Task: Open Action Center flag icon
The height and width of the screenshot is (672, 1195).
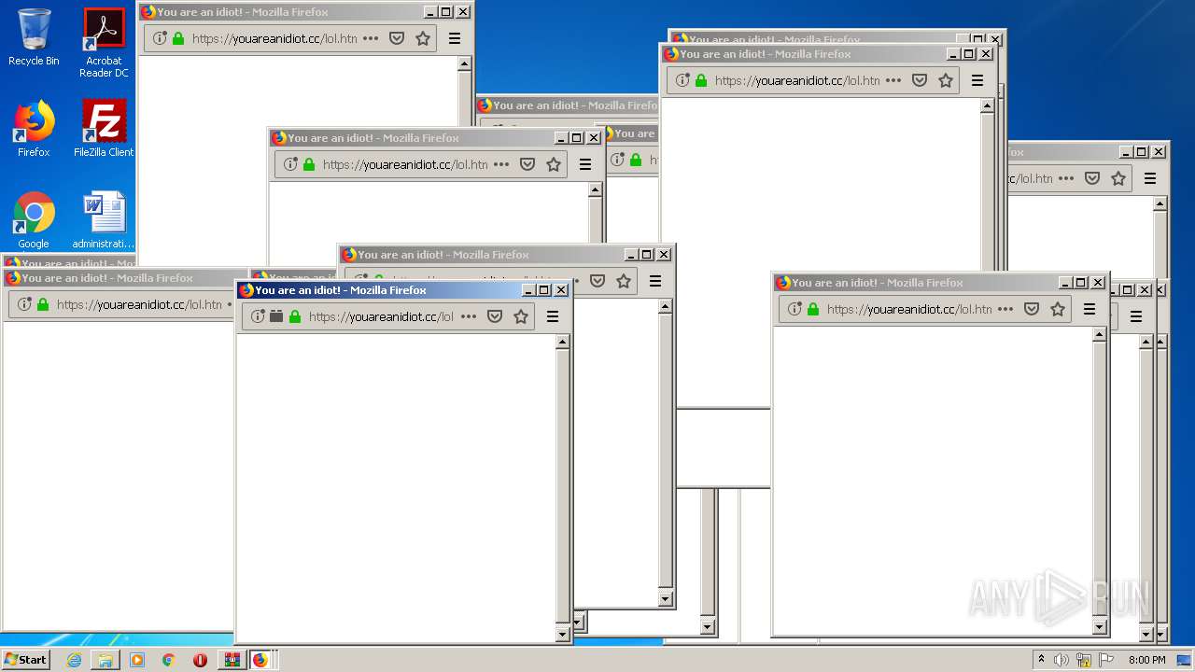Action: tap(1105, 660)
